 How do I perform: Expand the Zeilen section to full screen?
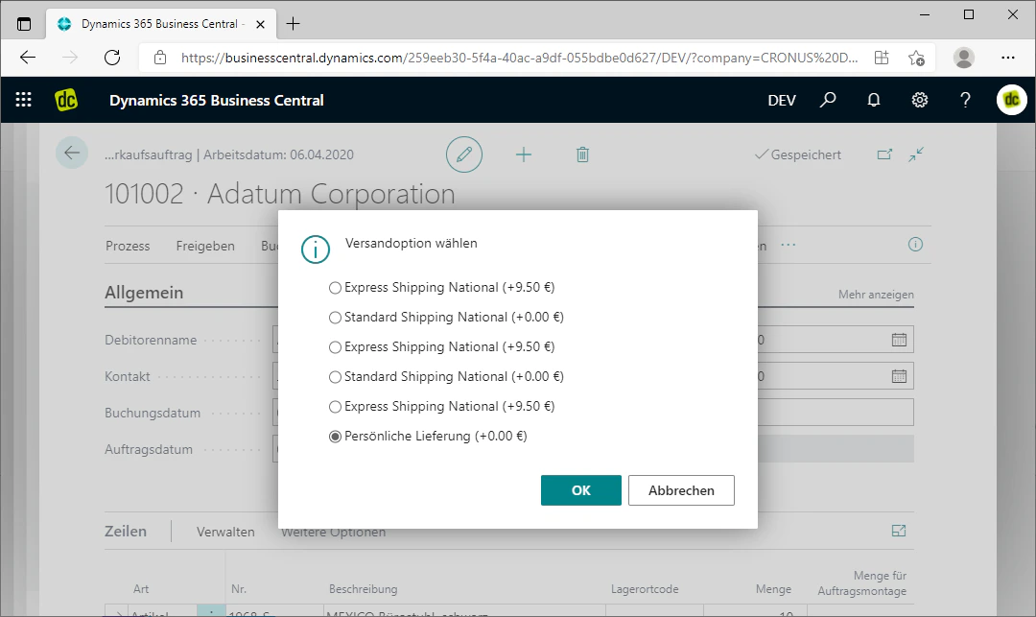pos(899,531)
